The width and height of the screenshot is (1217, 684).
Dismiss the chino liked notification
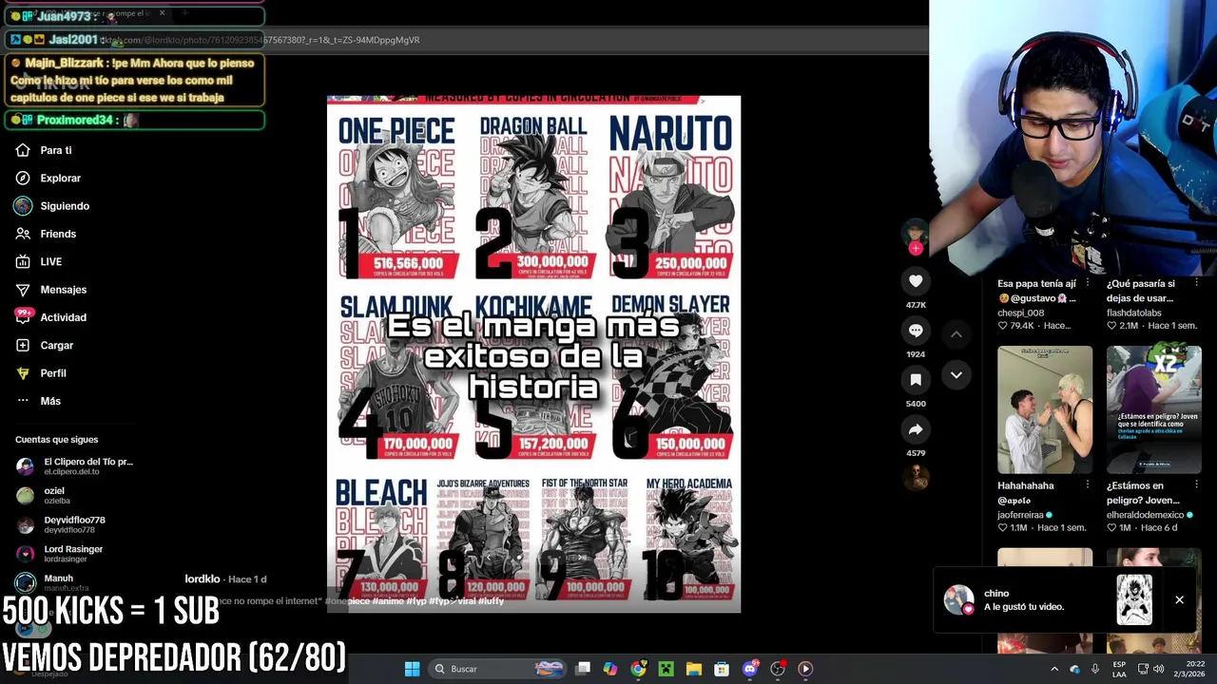click(x=1179, y=599)
